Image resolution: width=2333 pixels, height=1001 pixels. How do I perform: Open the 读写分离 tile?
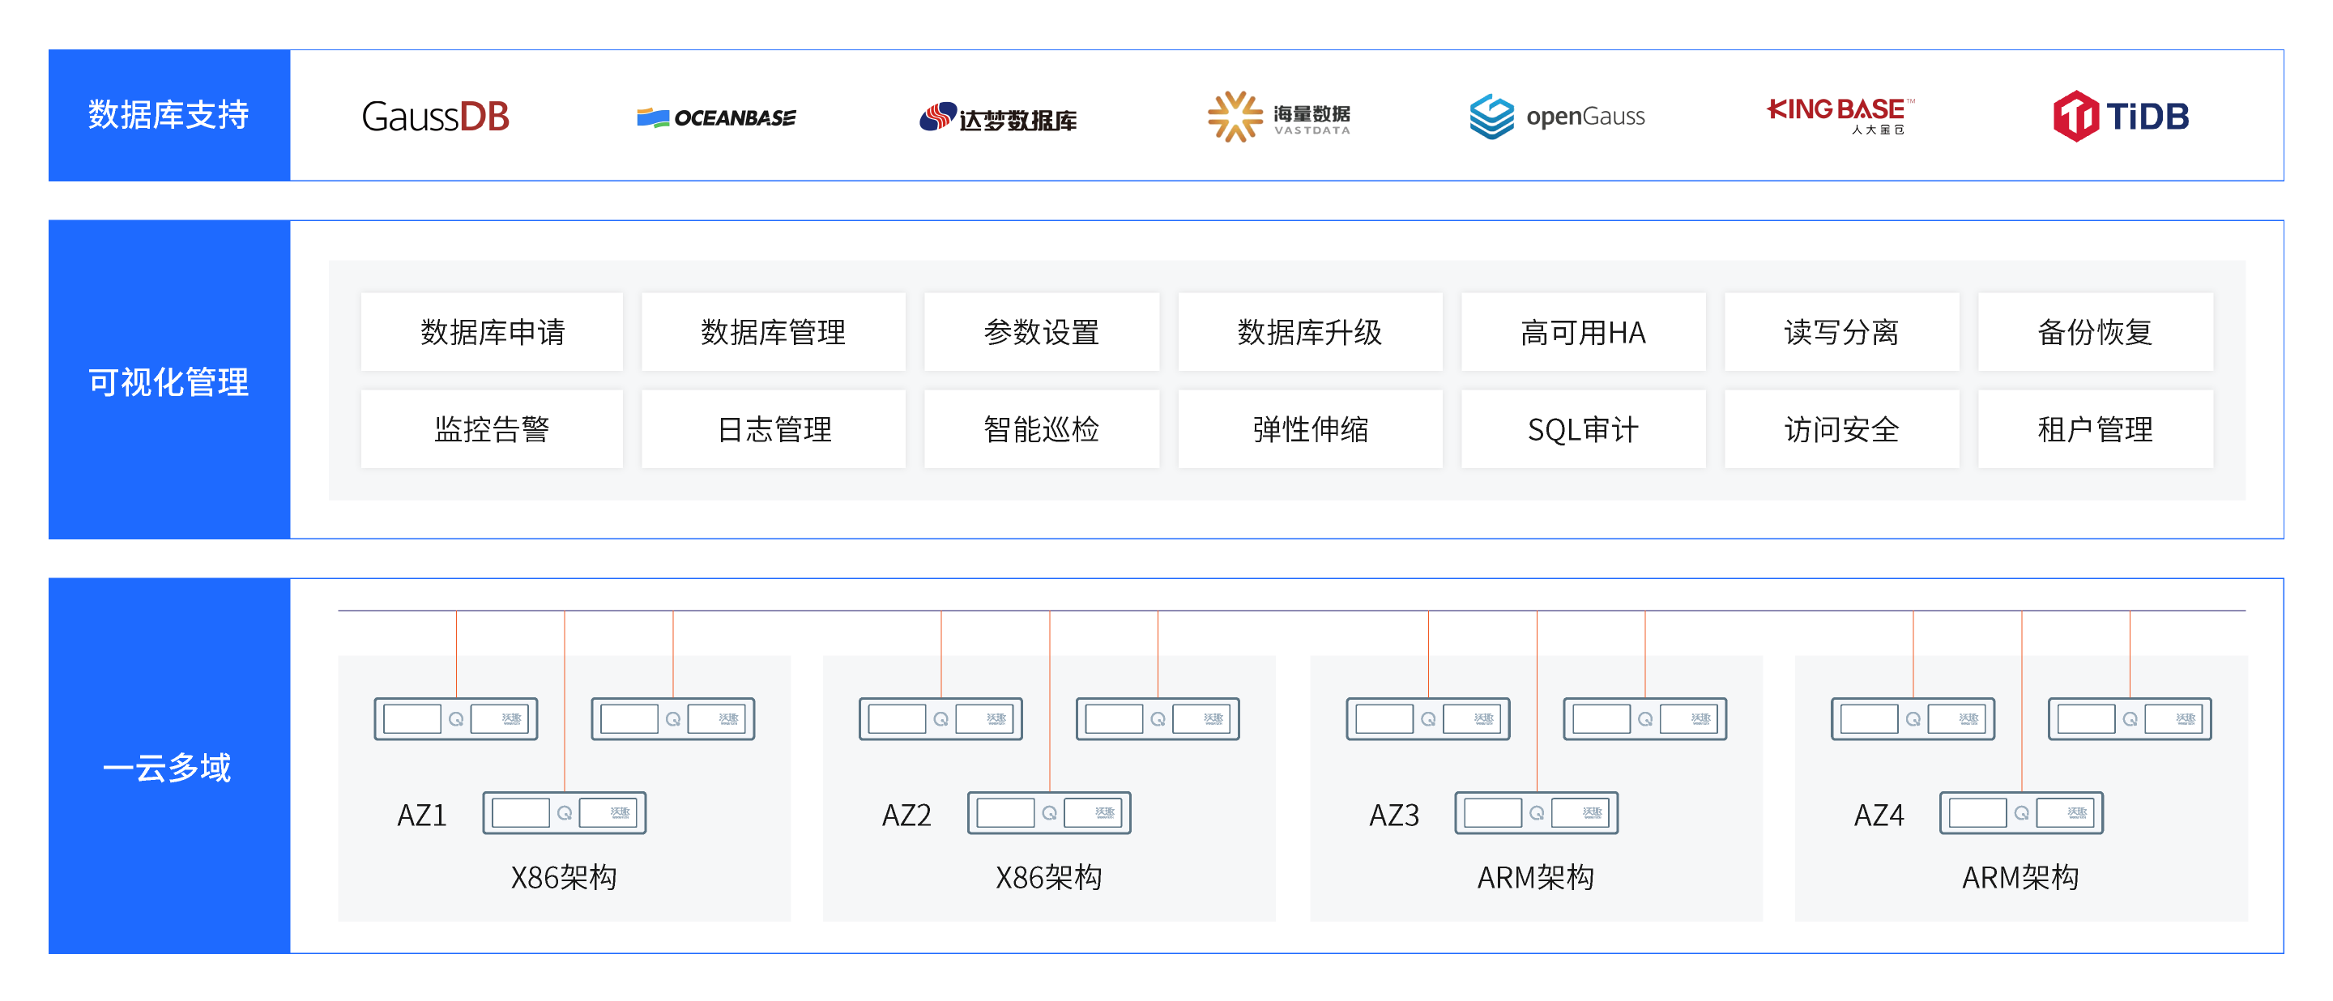[1841, 332]
